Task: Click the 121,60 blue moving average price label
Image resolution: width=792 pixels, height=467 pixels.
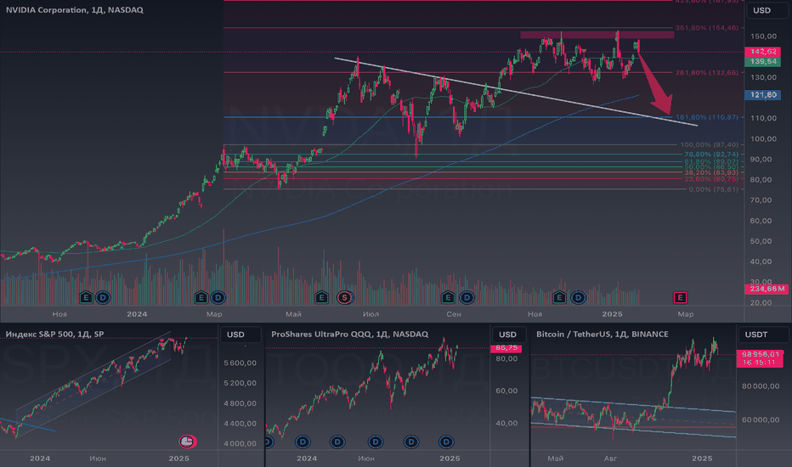Action: coord(762,94)
